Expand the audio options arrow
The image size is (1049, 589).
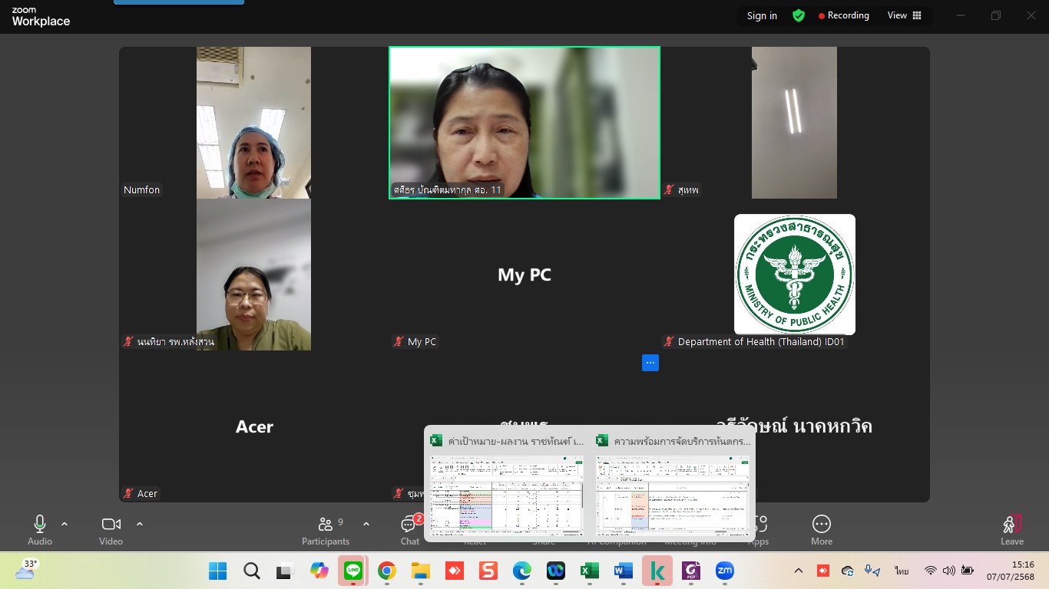point(65,524)
